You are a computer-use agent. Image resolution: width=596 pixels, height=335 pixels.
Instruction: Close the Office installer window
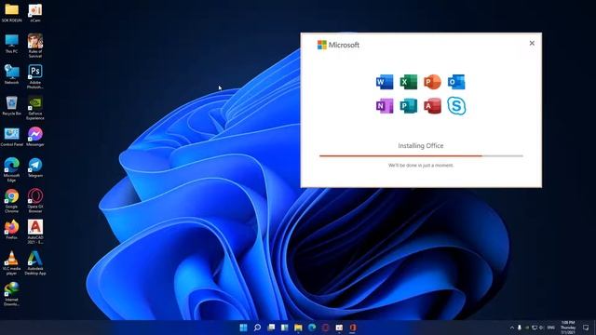tap(532, 44)
